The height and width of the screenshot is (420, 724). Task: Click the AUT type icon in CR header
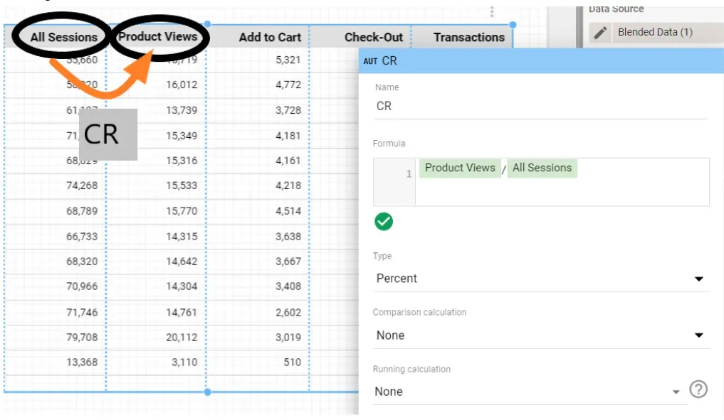[370, 61]
